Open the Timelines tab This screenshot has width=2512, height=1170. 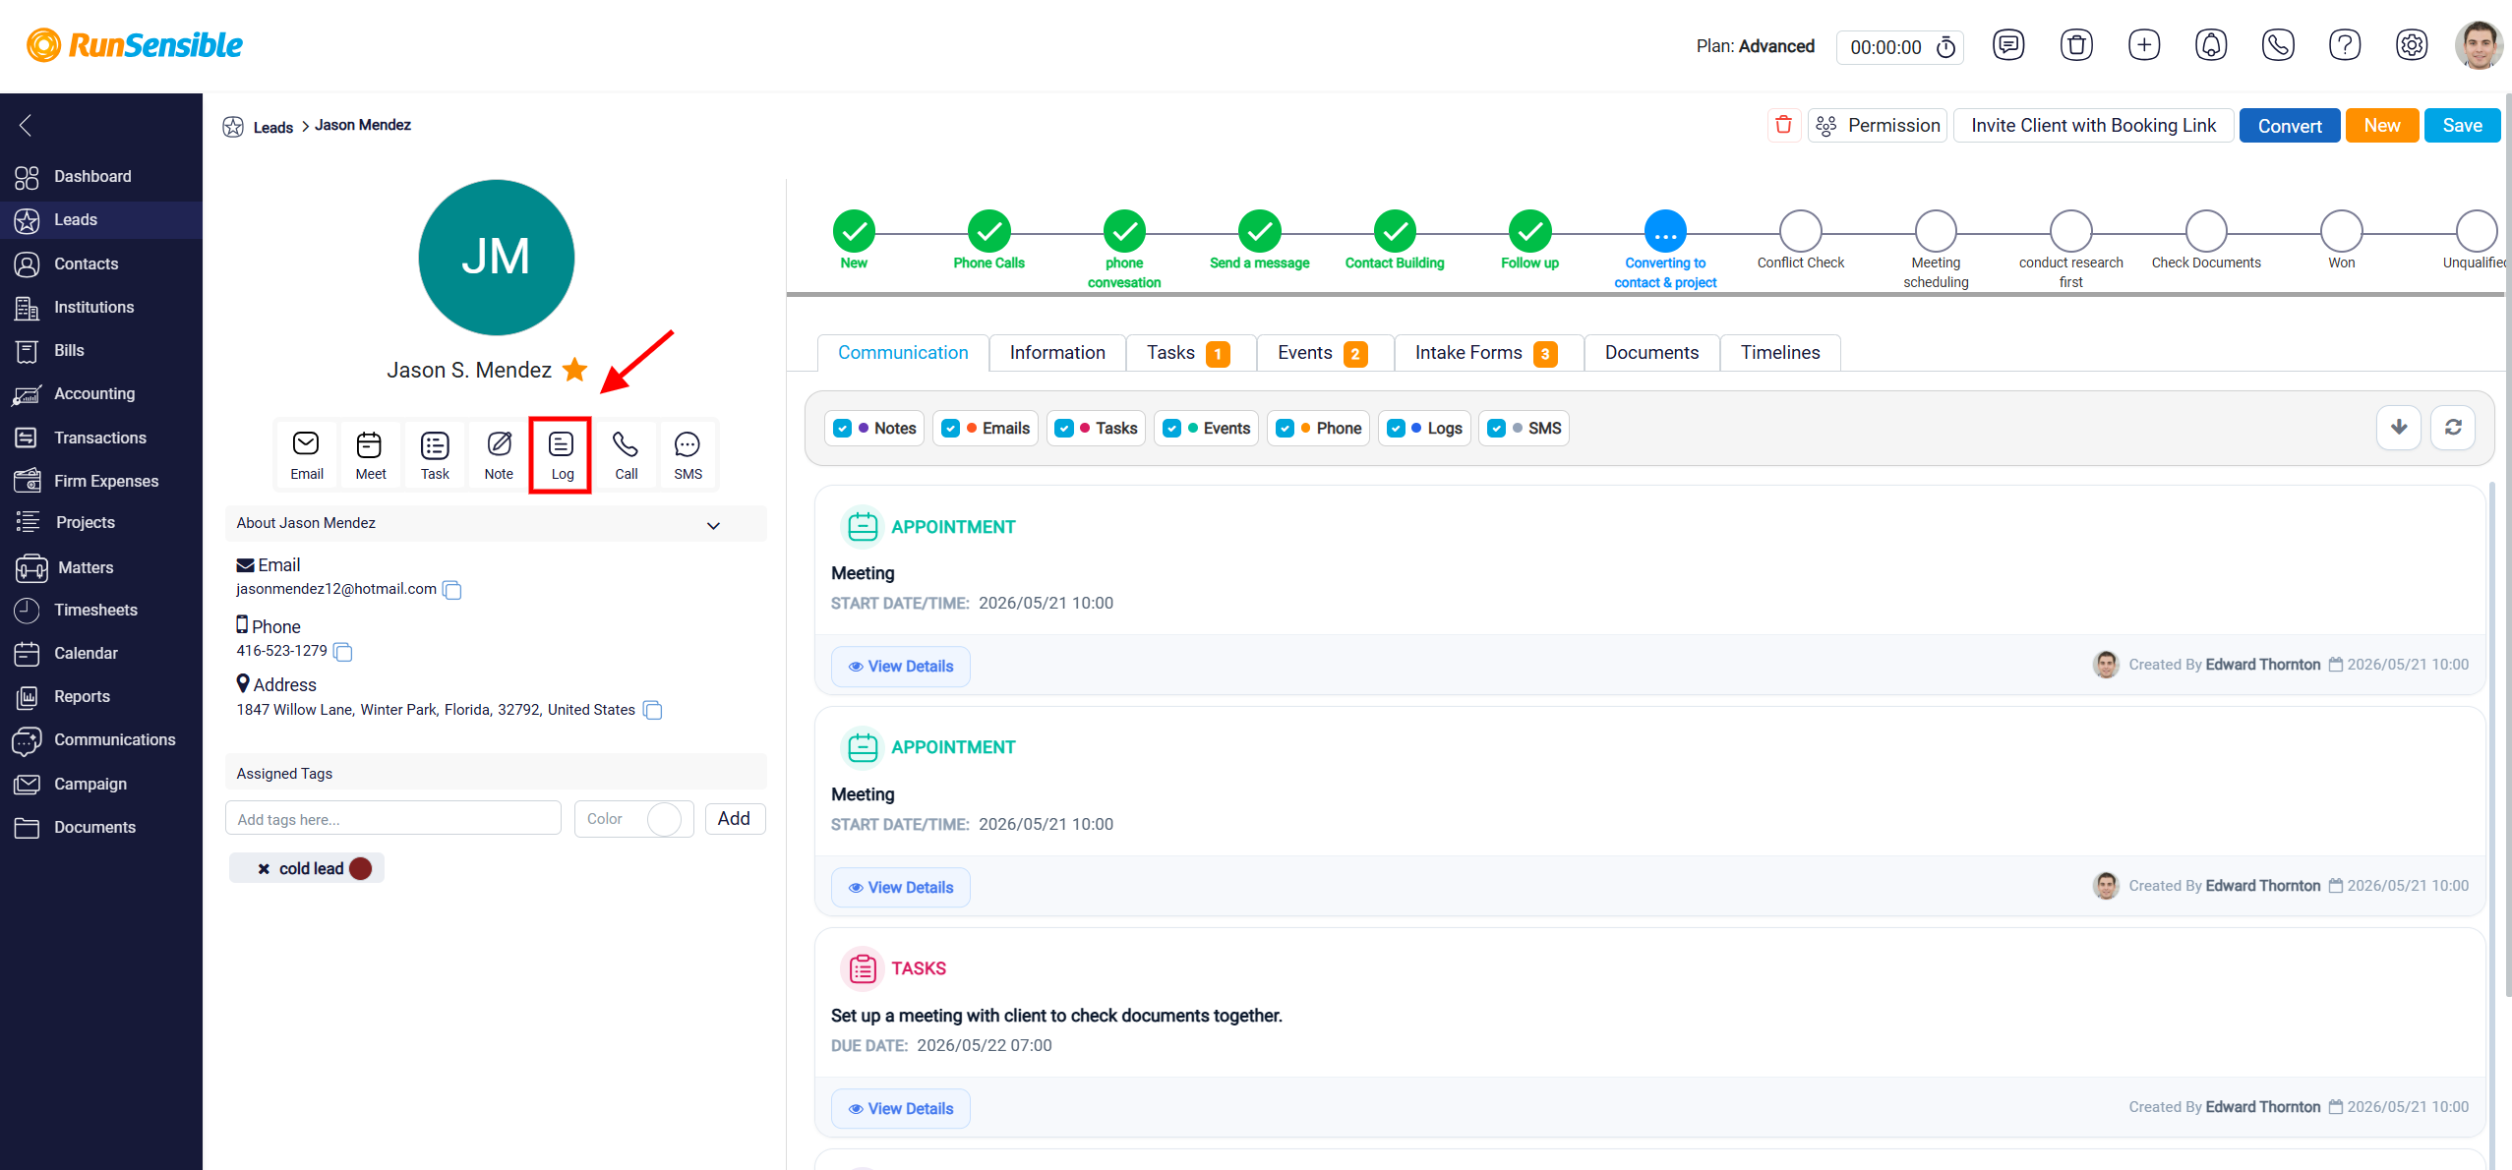pos(1779,353)
